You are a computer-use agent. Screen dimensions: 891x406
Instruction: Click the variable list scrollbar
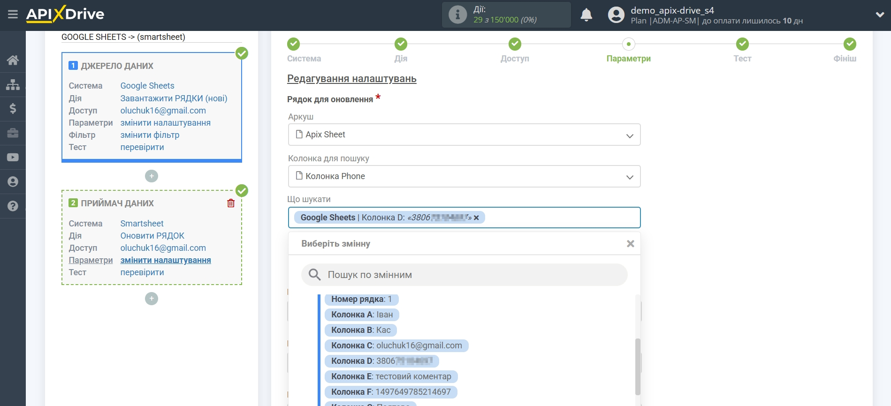click(x=638, y=367)
